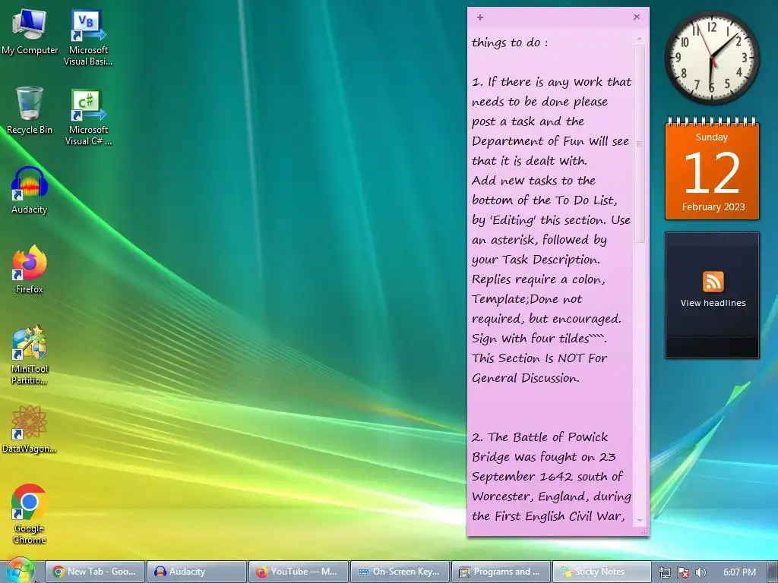Click the sticky note resize grip corner
Screen dimensions: 778x583
pos(644,531)
